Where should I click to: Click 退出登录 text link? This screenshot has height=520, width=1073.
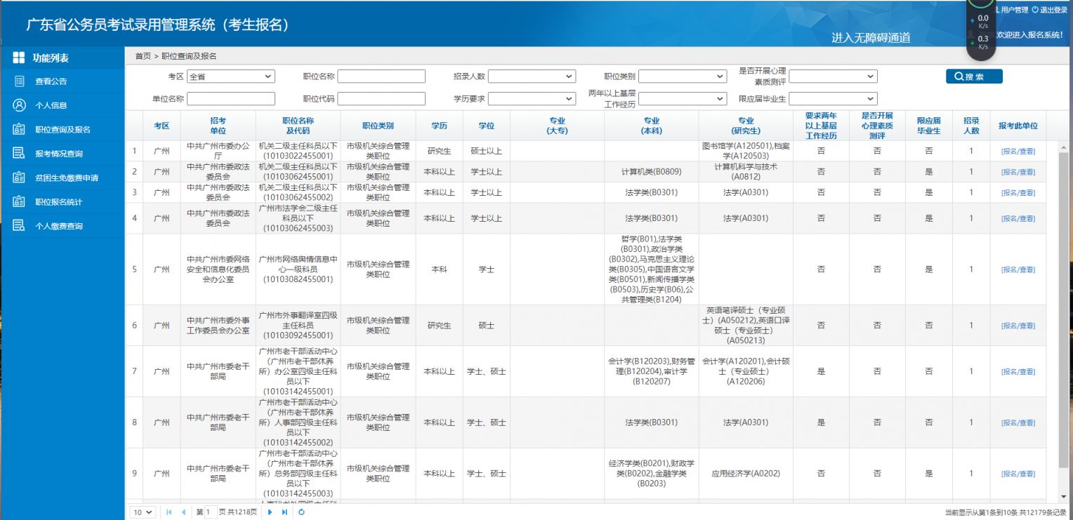[x=1053, y=10]
